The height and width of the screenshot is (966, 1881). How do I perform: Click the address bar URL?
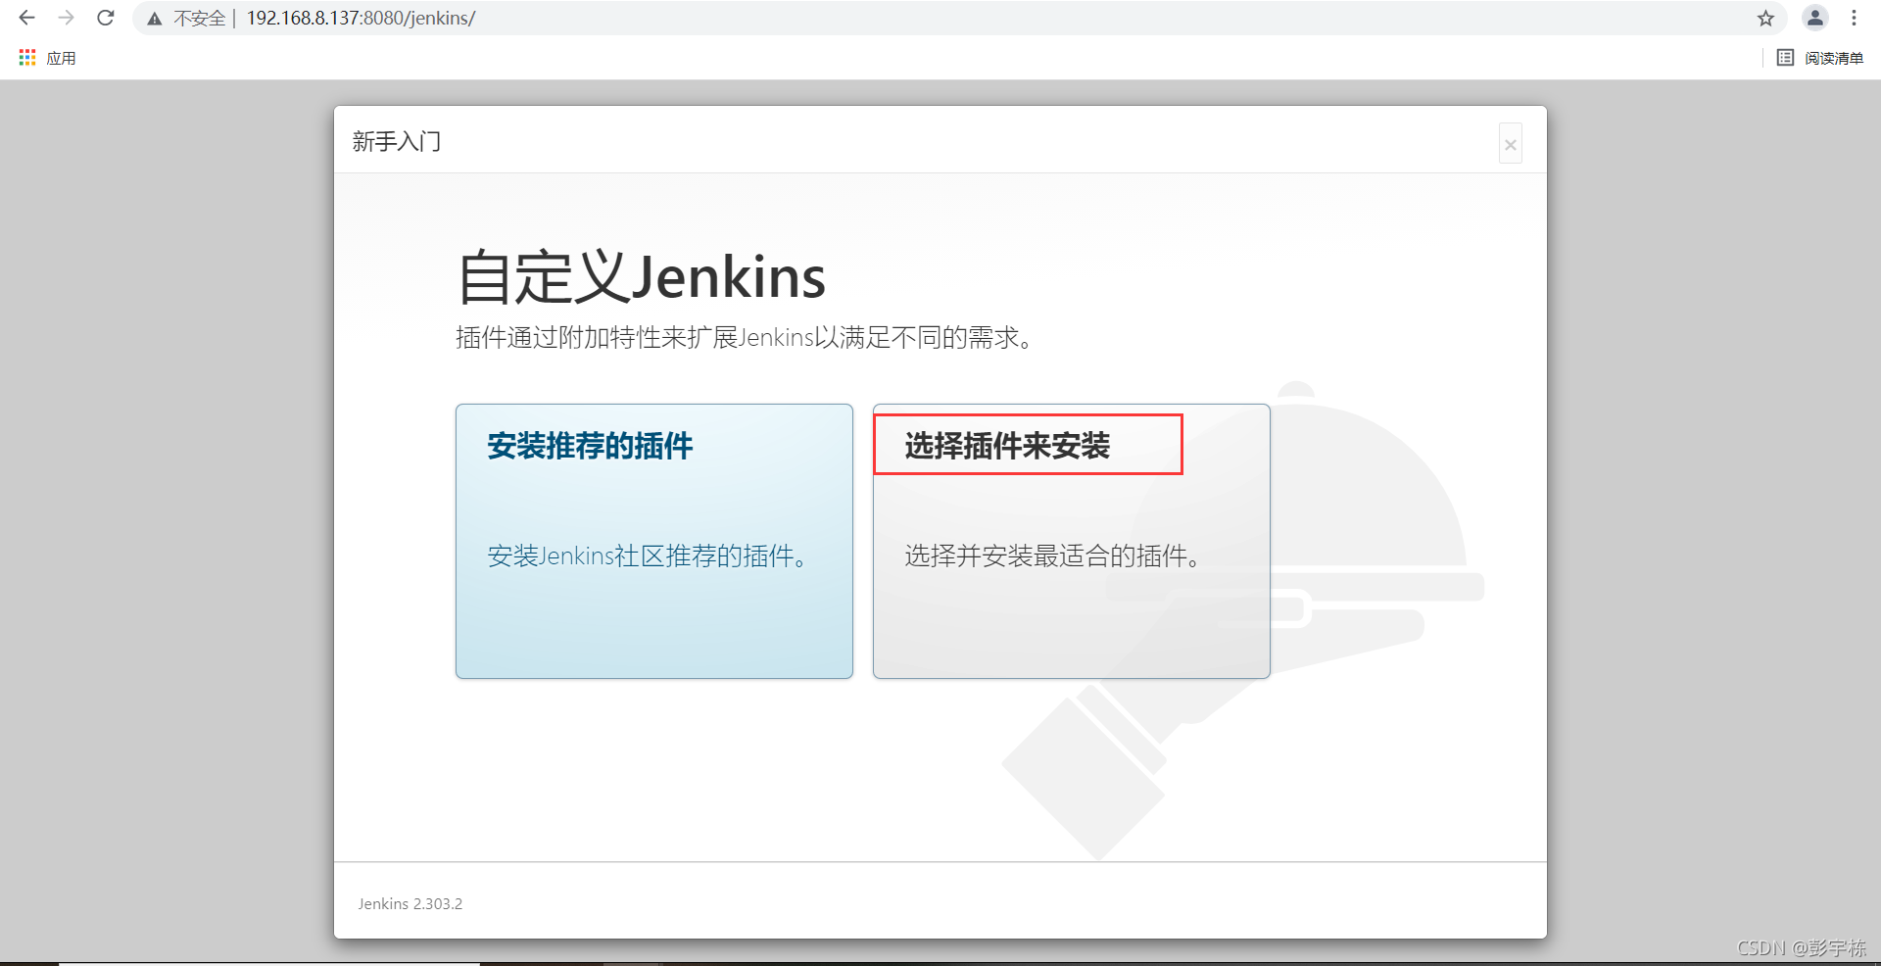[x=361, y=18]
